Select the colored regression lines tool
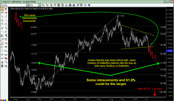 pos(2,39)
